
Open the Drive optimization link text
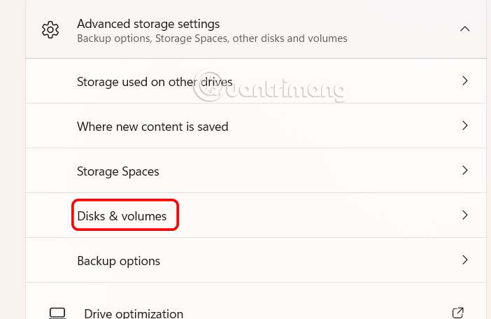[x=134, y=313]
